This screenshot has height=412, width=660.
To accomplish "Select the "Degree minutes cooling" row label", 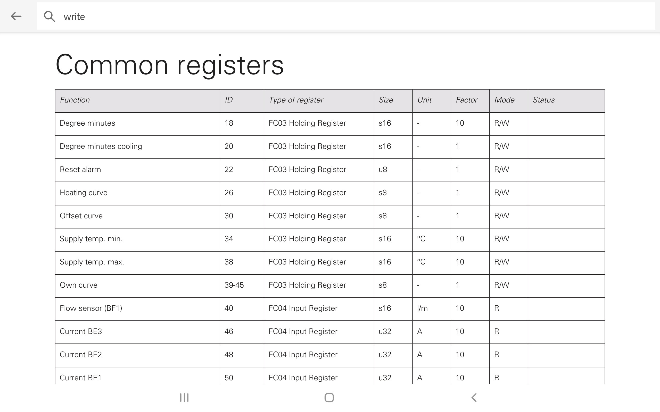I will (x=101, y=146).
